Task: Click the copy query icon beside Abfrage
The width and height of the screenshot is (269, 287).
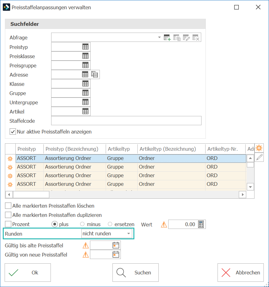Action: [177, 38]
